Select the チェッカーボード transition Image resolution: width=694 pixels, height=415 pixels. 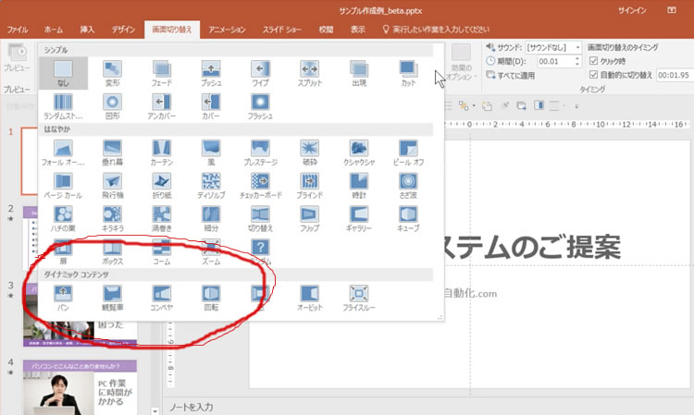[x=260, y=186]
